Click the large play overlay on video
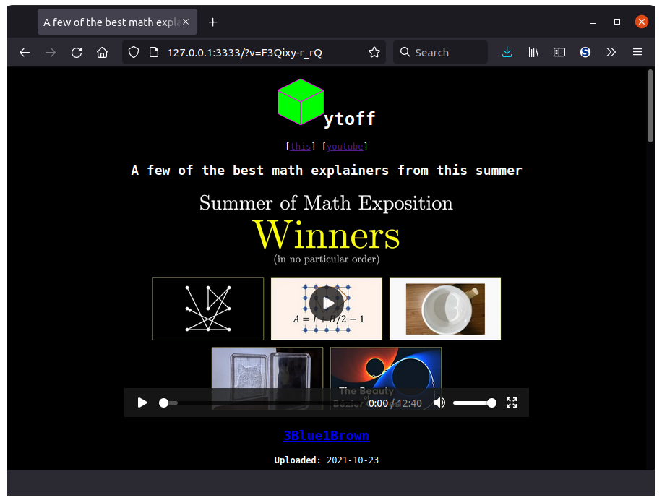662x503 pixels. coord(327,304)
